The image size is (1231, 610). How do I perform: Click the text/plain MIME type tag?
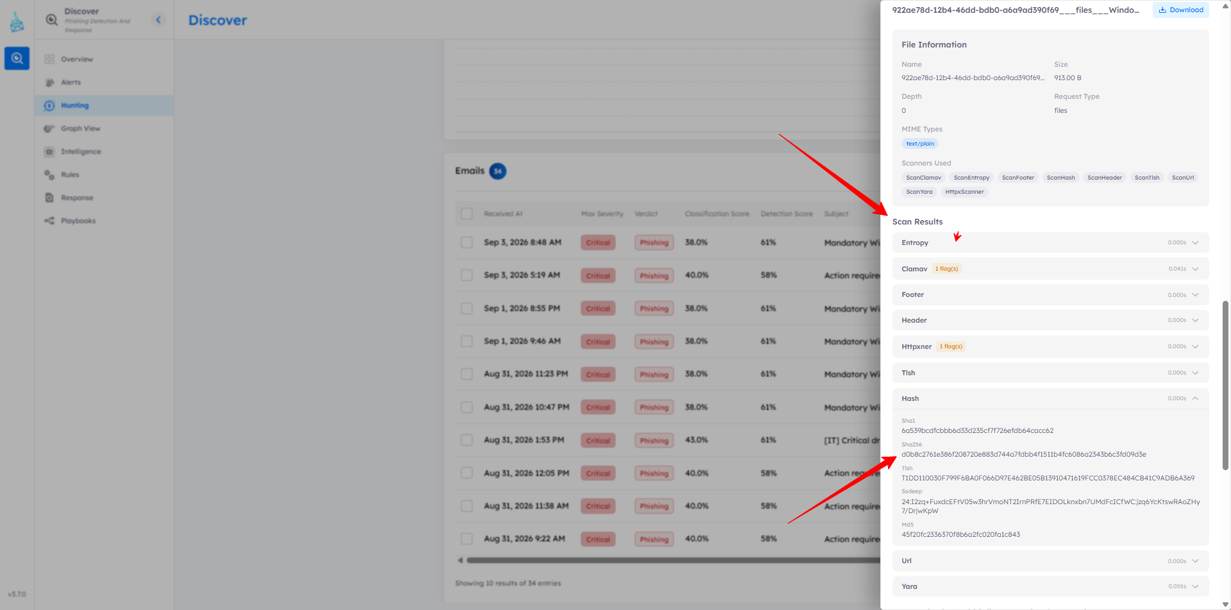point(919,144)
